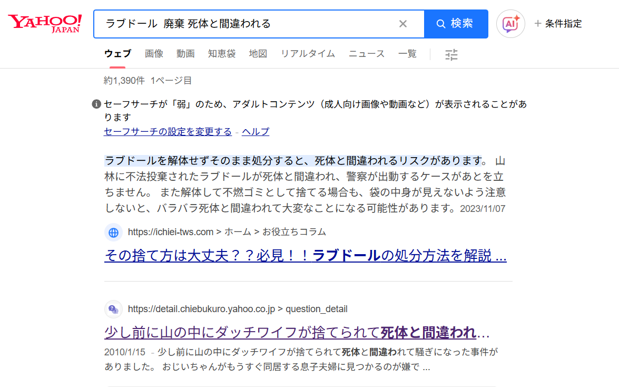The image size is (619, 387).
Task: Go to the 地図 tab
Action: pos(258,54)
